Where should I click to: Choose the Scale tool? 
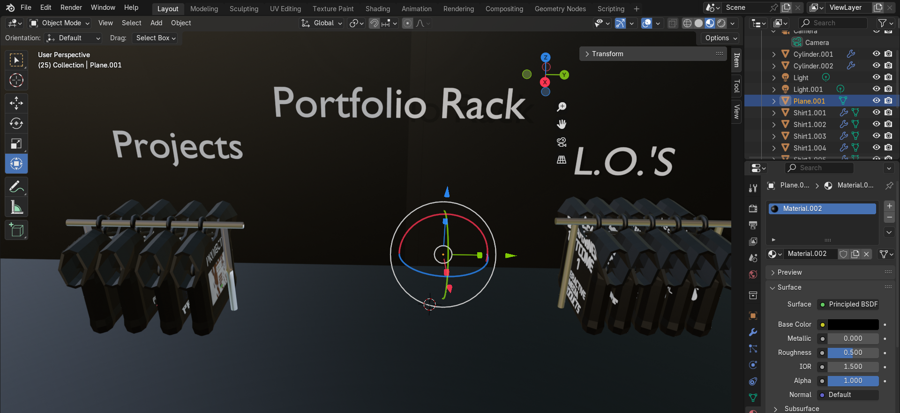click(x=16, y=143)
